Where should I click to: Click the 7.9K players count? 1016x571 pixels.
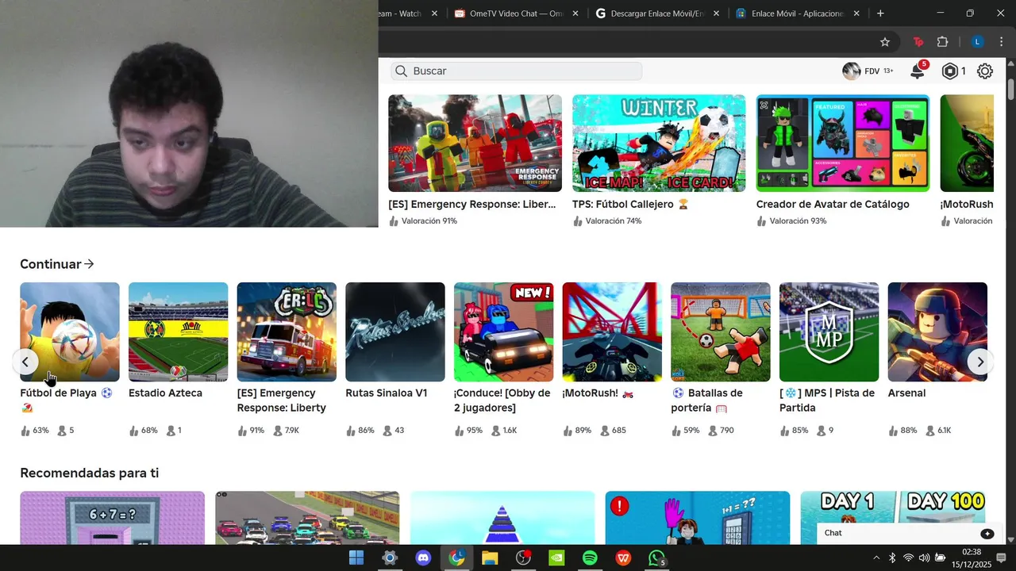click(286, 431)
